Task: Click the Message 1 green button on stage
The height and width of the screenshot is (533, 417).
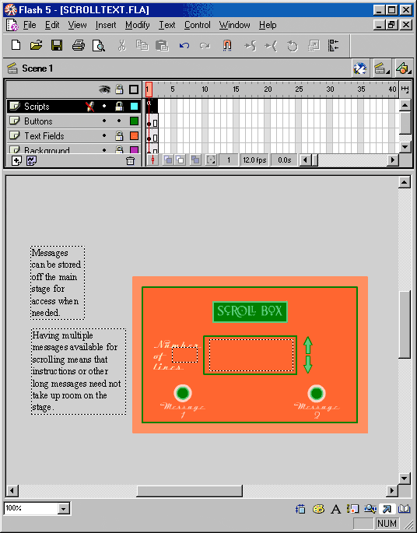Action: [183, 393]
